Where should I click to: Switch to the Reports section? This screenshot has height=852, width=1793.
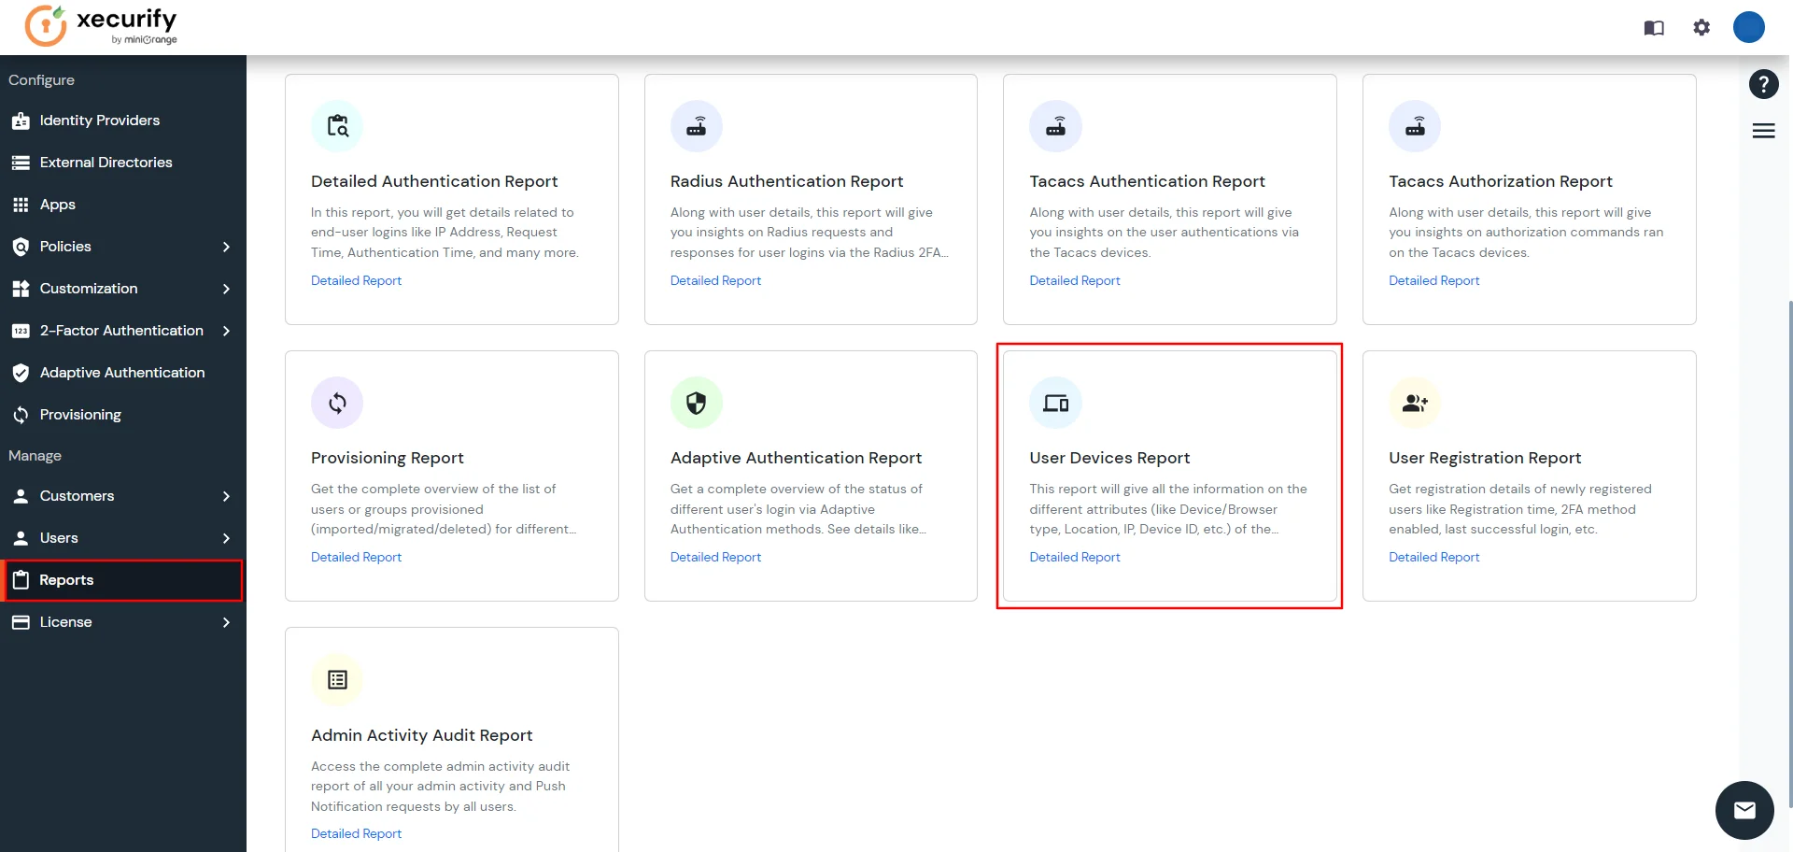click(x=65, y=579)
